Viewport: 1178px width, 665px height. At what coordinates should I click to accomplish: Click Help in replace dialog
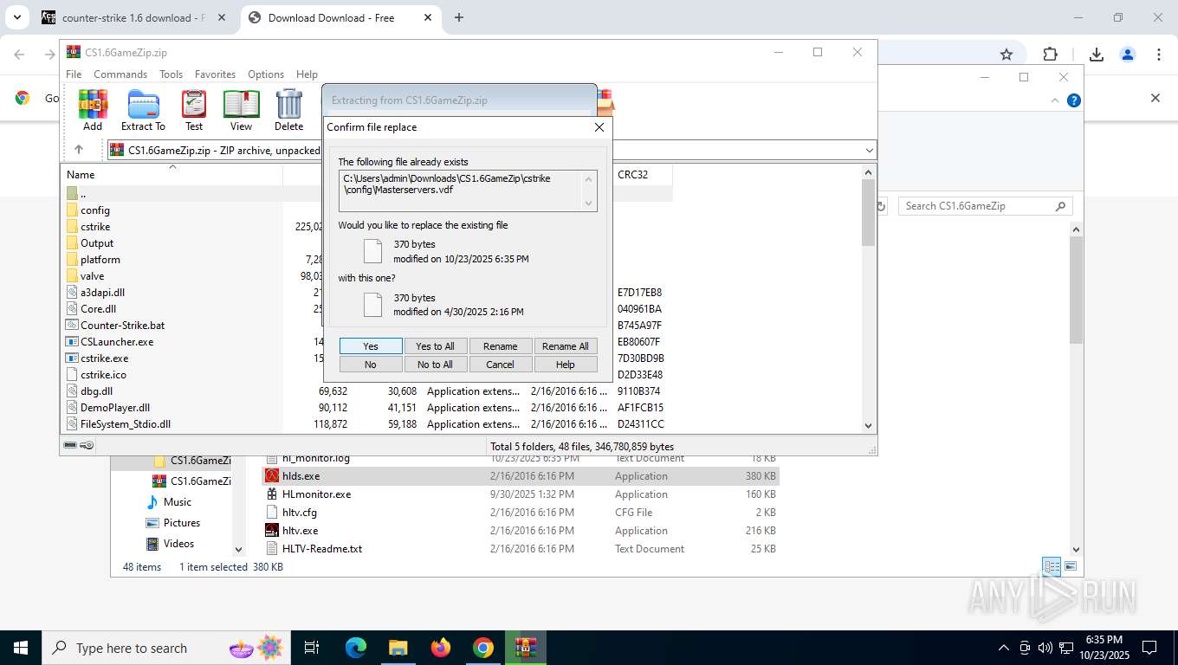coord(565,365)
